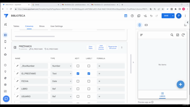Refresh the app preview with sync icon
This screenshot has height=107, width=190.
pos(183,35)
